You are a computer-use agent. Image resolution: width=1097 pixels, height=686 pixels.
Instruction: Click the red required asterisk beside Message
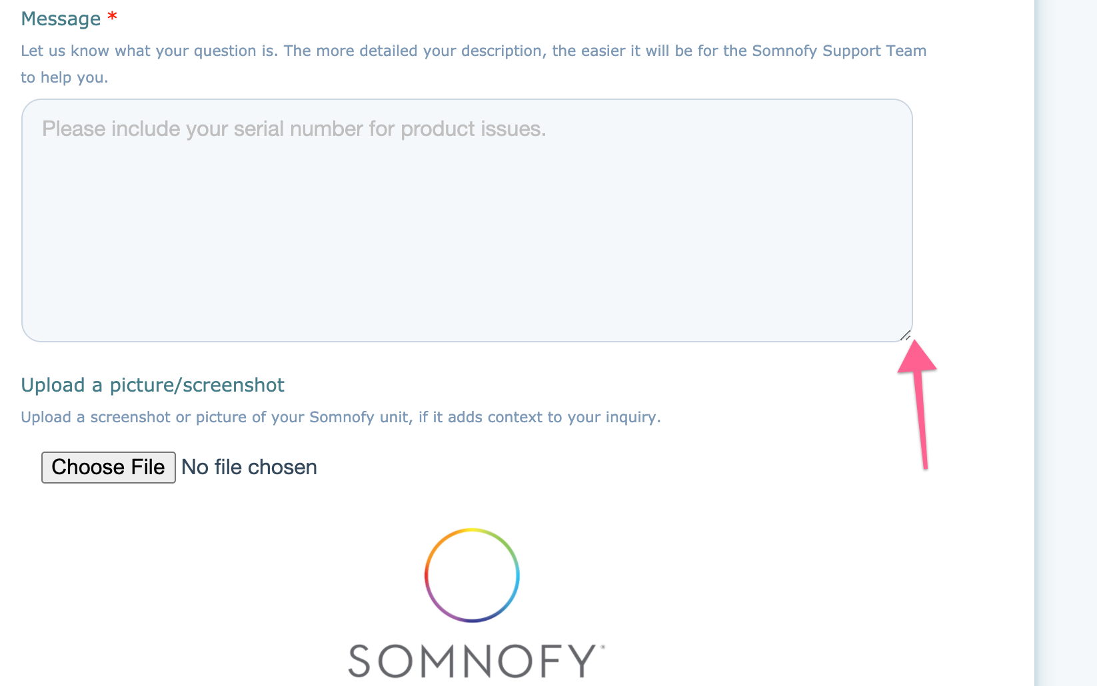[x=111, y=17]
